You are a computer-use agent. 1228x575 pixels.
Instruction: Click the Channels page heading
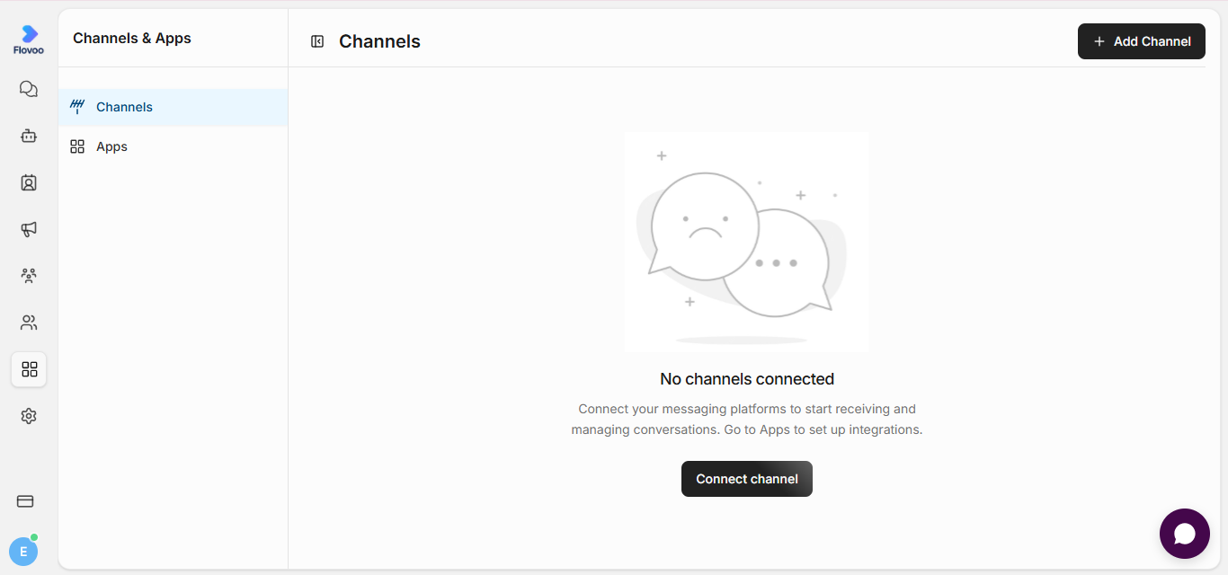[x=379, y=41]
